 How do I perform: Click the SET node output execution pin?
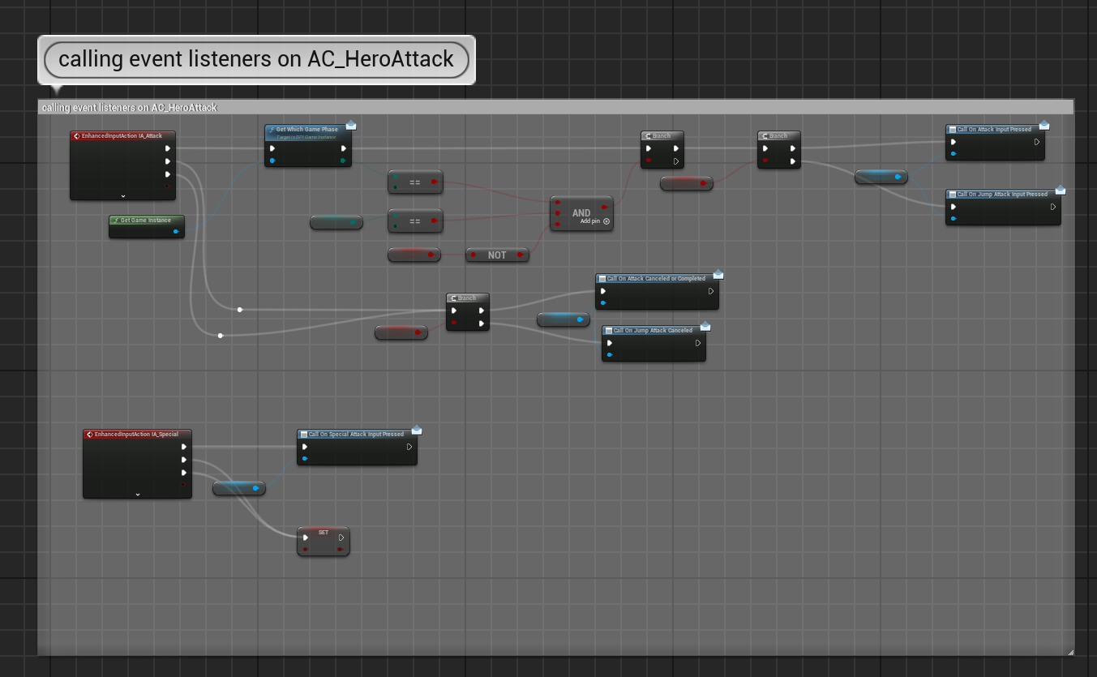[x=341, y=537]
